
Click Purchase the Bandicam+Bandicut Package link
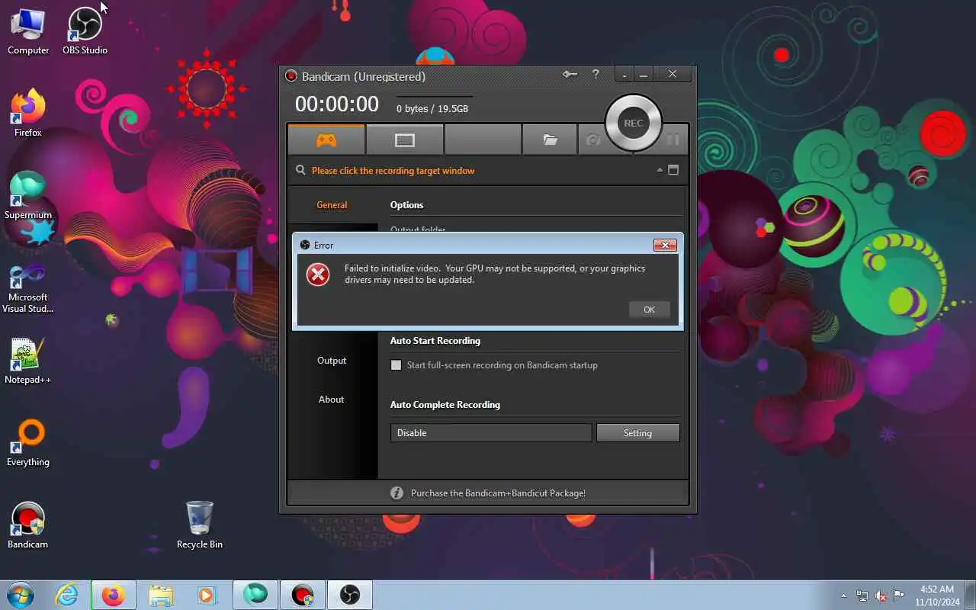coord(498,493)
